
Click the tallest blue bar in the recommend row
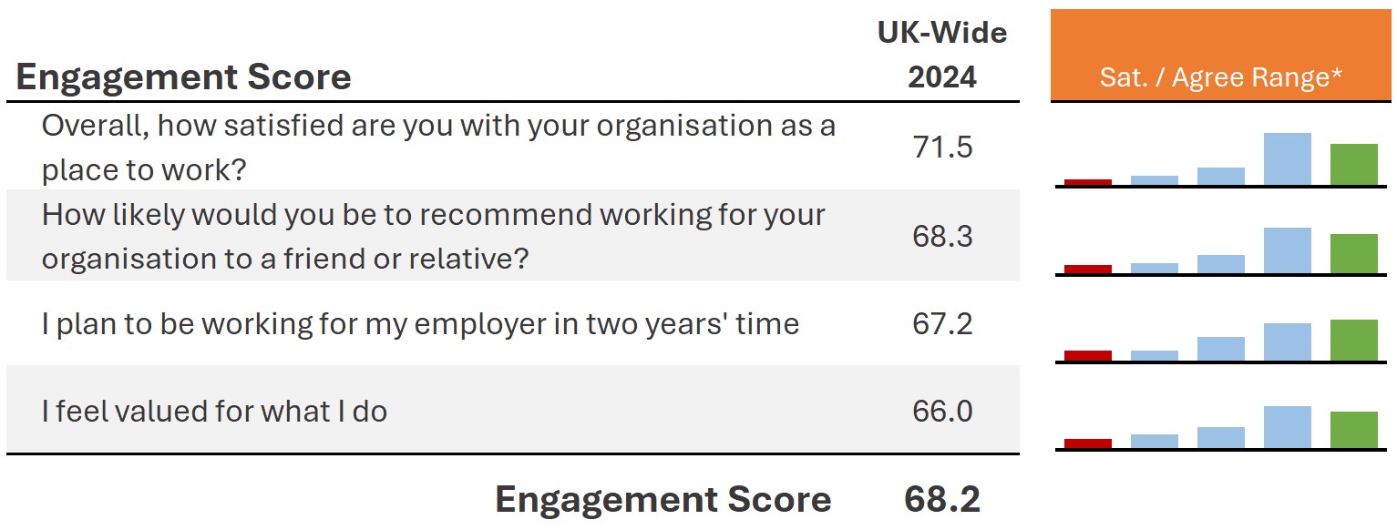pos(1287,250)
